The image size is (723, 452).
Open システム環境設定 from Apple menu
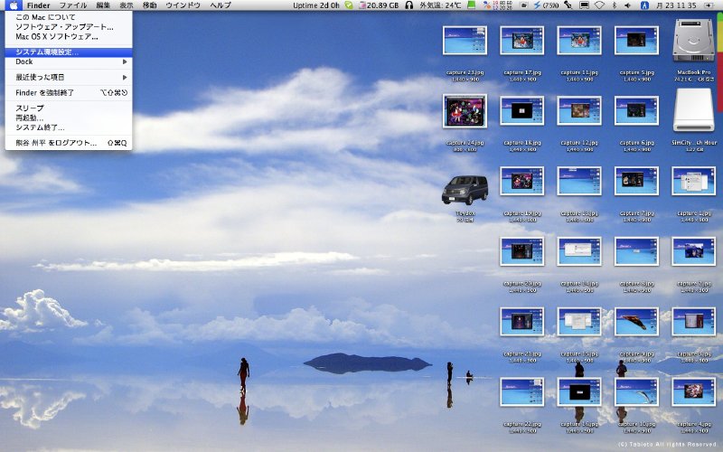(69, 52)
